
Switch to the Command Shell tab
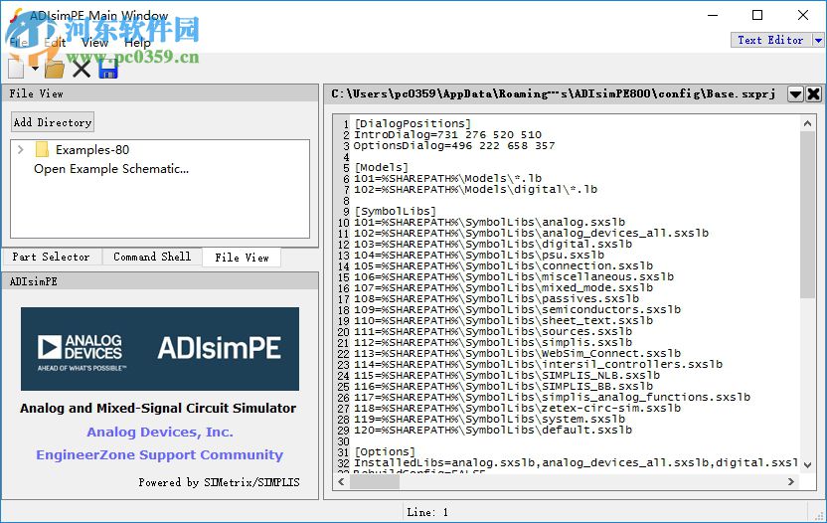tap(152, 257)
